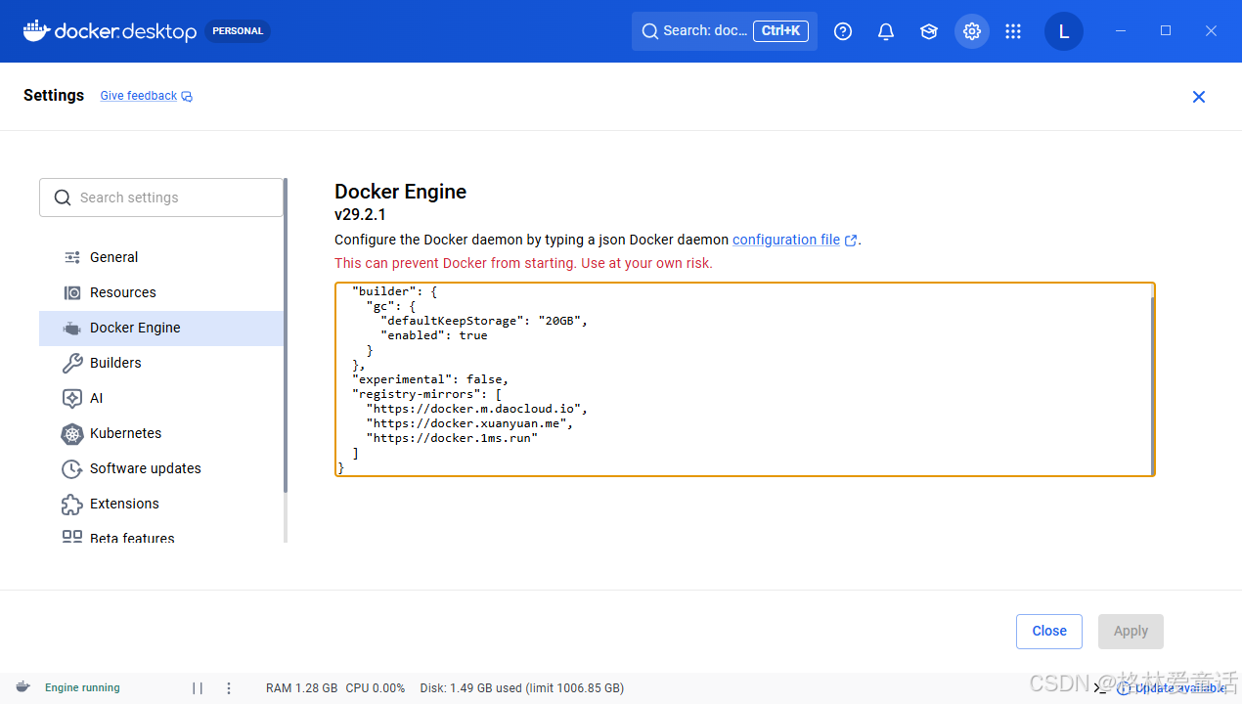This screenshot has height=704, width=1242.
Task: Click the Close button at bottom
Action: 1049,631
